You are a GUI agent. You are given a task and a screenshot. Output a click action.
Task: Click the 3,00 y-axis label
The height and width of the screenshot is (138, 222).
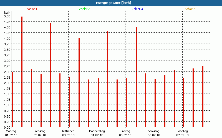click(7, 61)
